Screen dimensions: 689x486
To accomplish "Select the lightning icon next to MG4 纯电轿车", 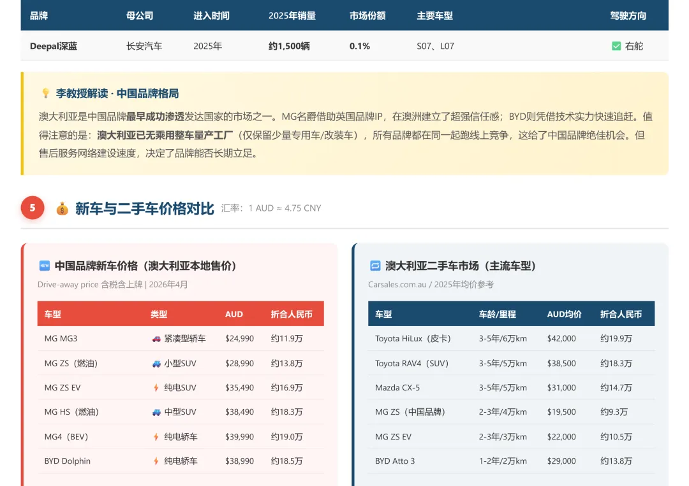I will click(157, 437).
